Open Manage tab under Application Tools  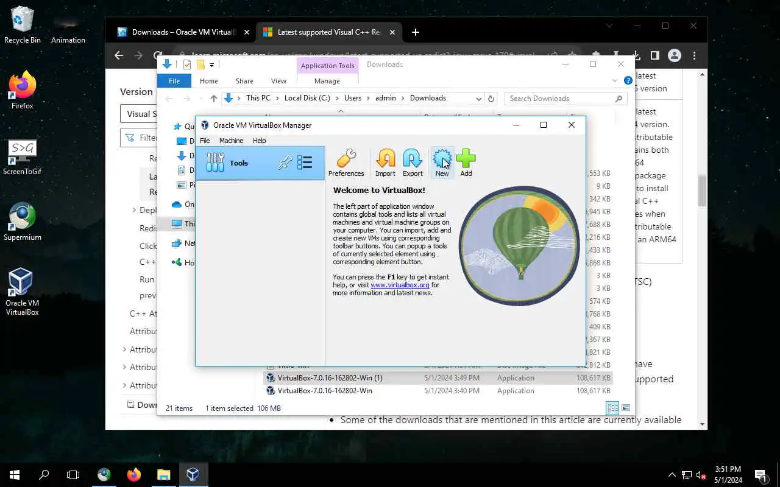327,81
